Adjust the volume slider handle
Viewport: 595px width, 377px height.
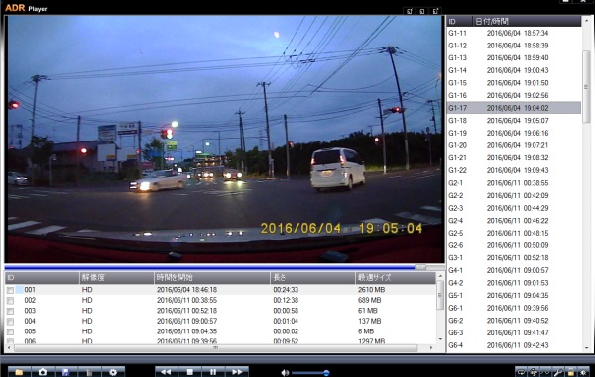point(326,373)
